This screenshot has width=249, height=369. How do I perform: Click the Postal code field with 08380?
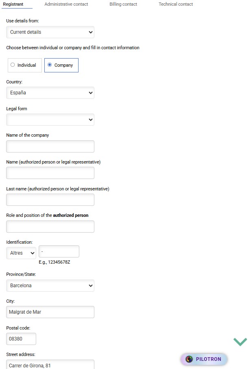(x=21, y=339)
